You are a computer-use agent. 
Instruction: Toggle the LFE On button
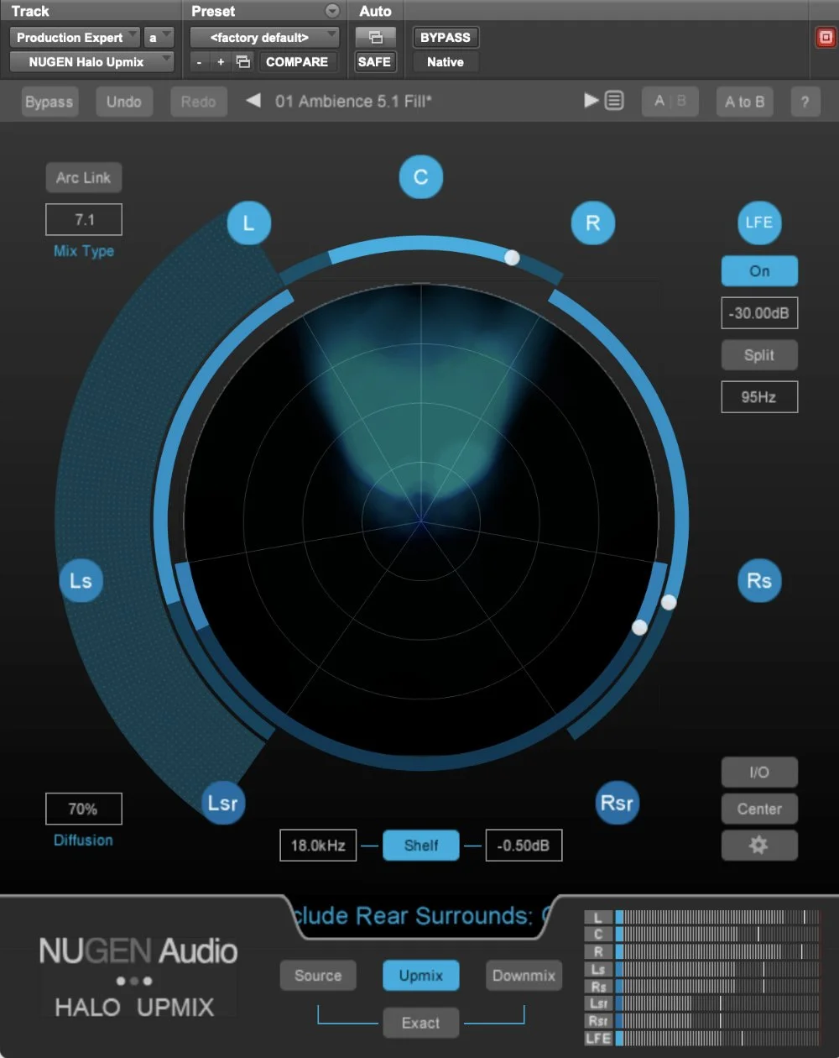point(759,271)
